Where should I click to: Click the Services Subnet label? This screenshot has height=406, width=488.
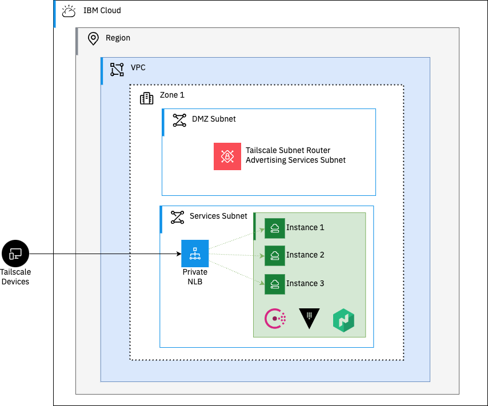pos(218,216)
